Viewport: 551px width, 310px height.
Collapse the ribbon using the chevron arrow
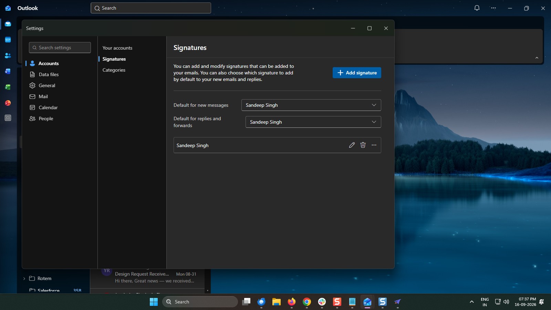(x=537, y=58)
